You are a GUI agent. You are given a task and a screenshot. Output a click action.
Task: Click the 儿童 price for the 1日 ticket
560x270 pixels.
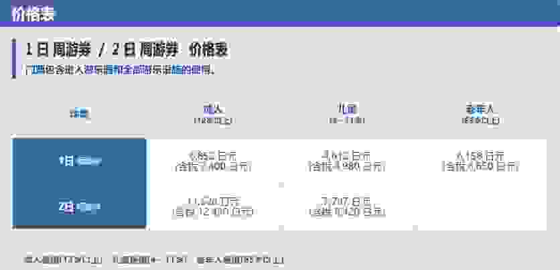coord(347,161)
